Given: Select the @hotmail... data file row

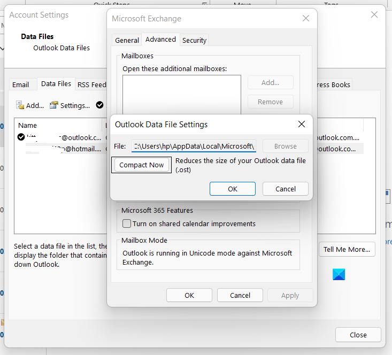Looking at the screenshot, I should click(59, 149).
